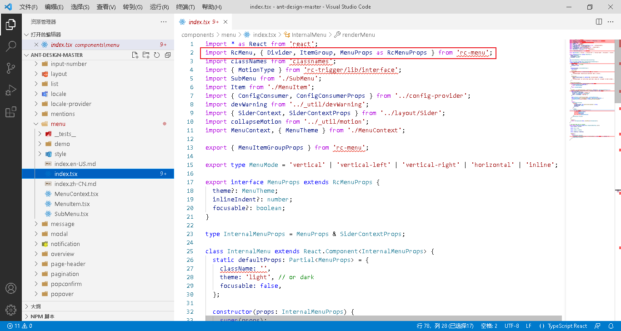The height and width of the screenshot is (331, 621).
Task: Open the Extensions view
Action: 11,112
